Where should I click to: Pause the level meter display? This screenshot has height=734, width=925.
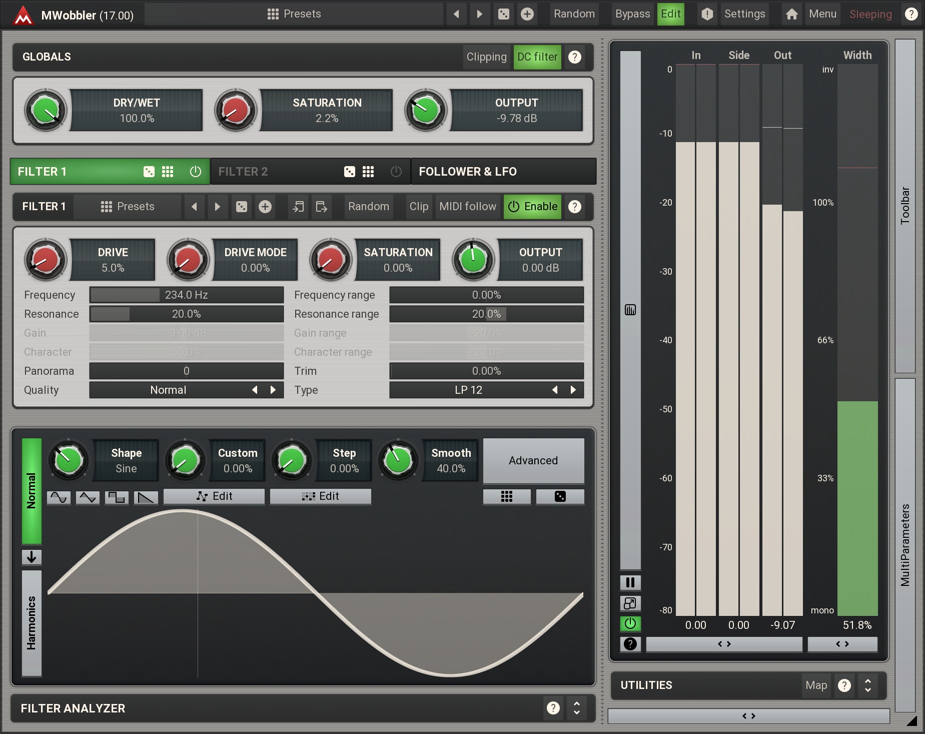[x=630, y=582]
